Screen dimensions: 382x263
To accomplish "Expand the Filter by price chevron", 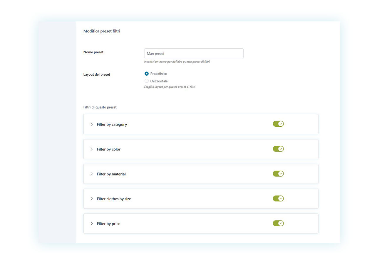I will click(91, 224).
